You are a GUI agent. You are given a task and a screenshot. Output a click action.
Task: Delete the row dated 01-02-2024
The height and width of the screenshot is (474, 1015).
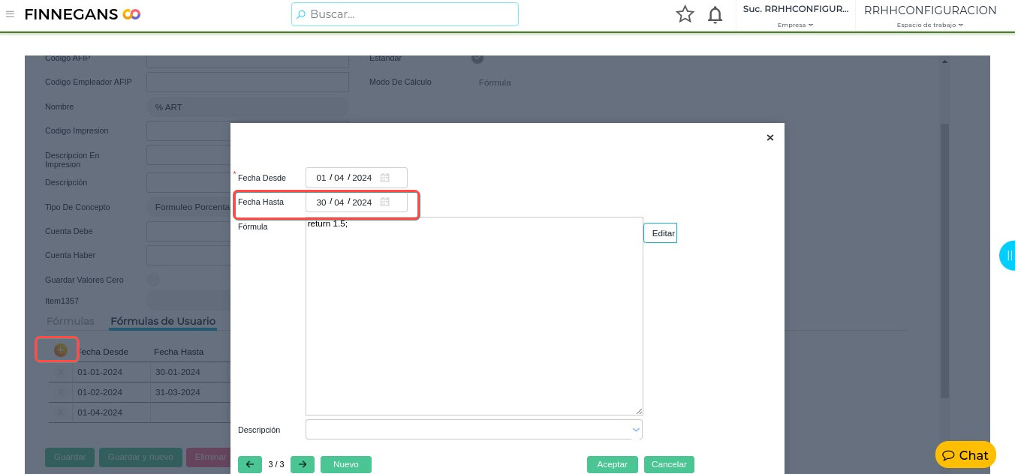(61, 392)
